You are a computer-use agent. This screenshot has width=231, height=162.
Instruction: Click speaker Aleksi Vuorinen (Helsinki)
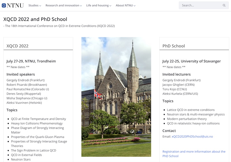click(24, 103)
